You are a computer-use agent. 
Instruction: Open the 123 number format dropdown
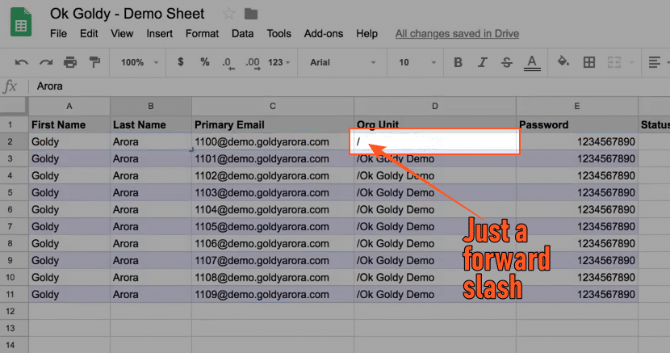click(279, 62)
